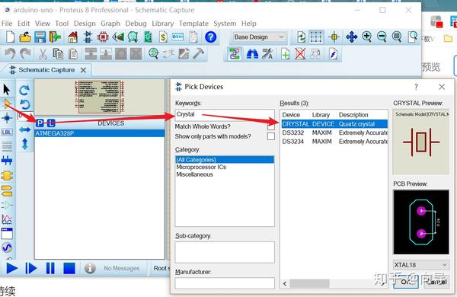This screenshot has height=297, width=457.
Task: Click the Rotate Clockwise icon
Action: tap(24, 90)
